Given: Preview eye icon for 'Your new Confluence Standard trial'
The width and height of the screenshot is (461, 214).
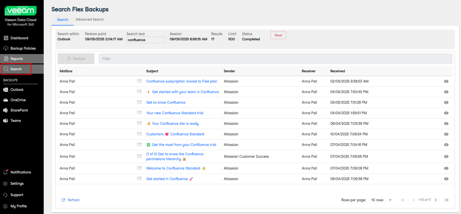Looking at the screenshot, I should click(446, 113).
